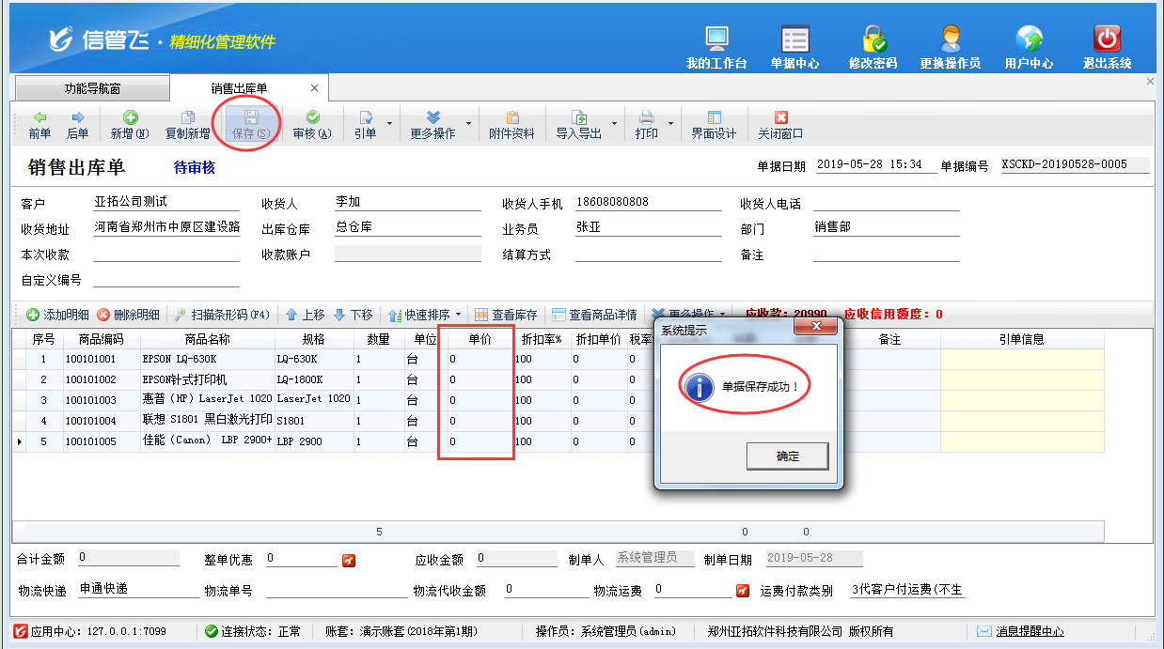Click the 查看库存 view stock button
Viewport: 1164px width, 649px height.
tap(506, 315)
